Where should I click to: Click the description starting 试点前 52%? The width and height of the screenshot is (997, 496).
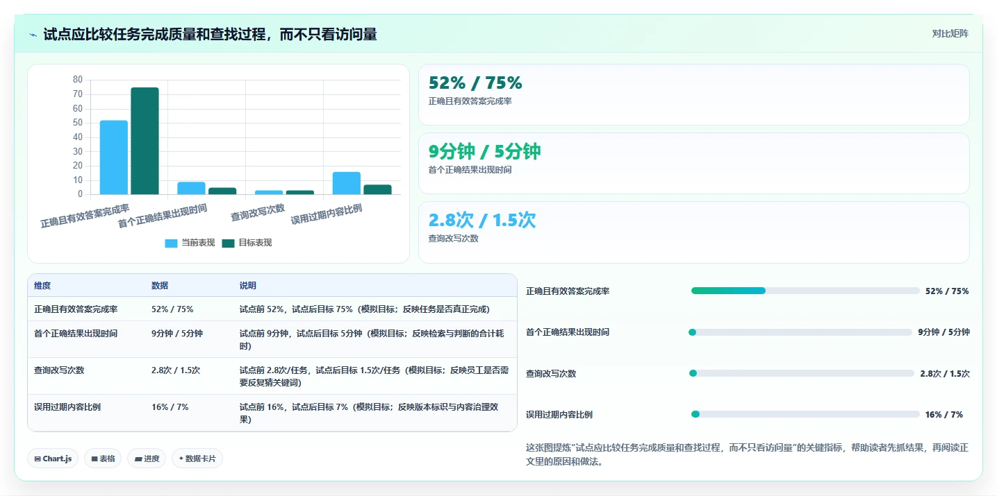tap(365, 309)
